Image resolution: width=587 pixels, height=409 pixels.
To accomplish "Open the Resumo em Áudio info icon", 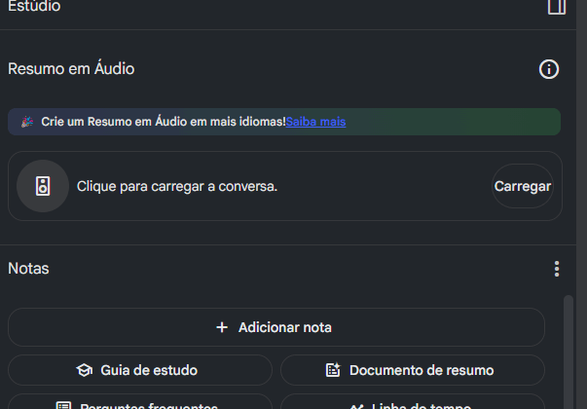I will (x=549, y=69).
